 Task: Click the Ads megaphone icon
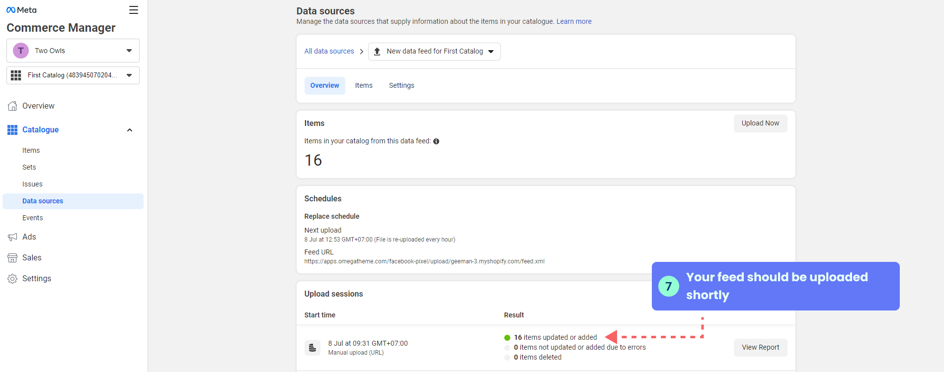pos(12,237)
